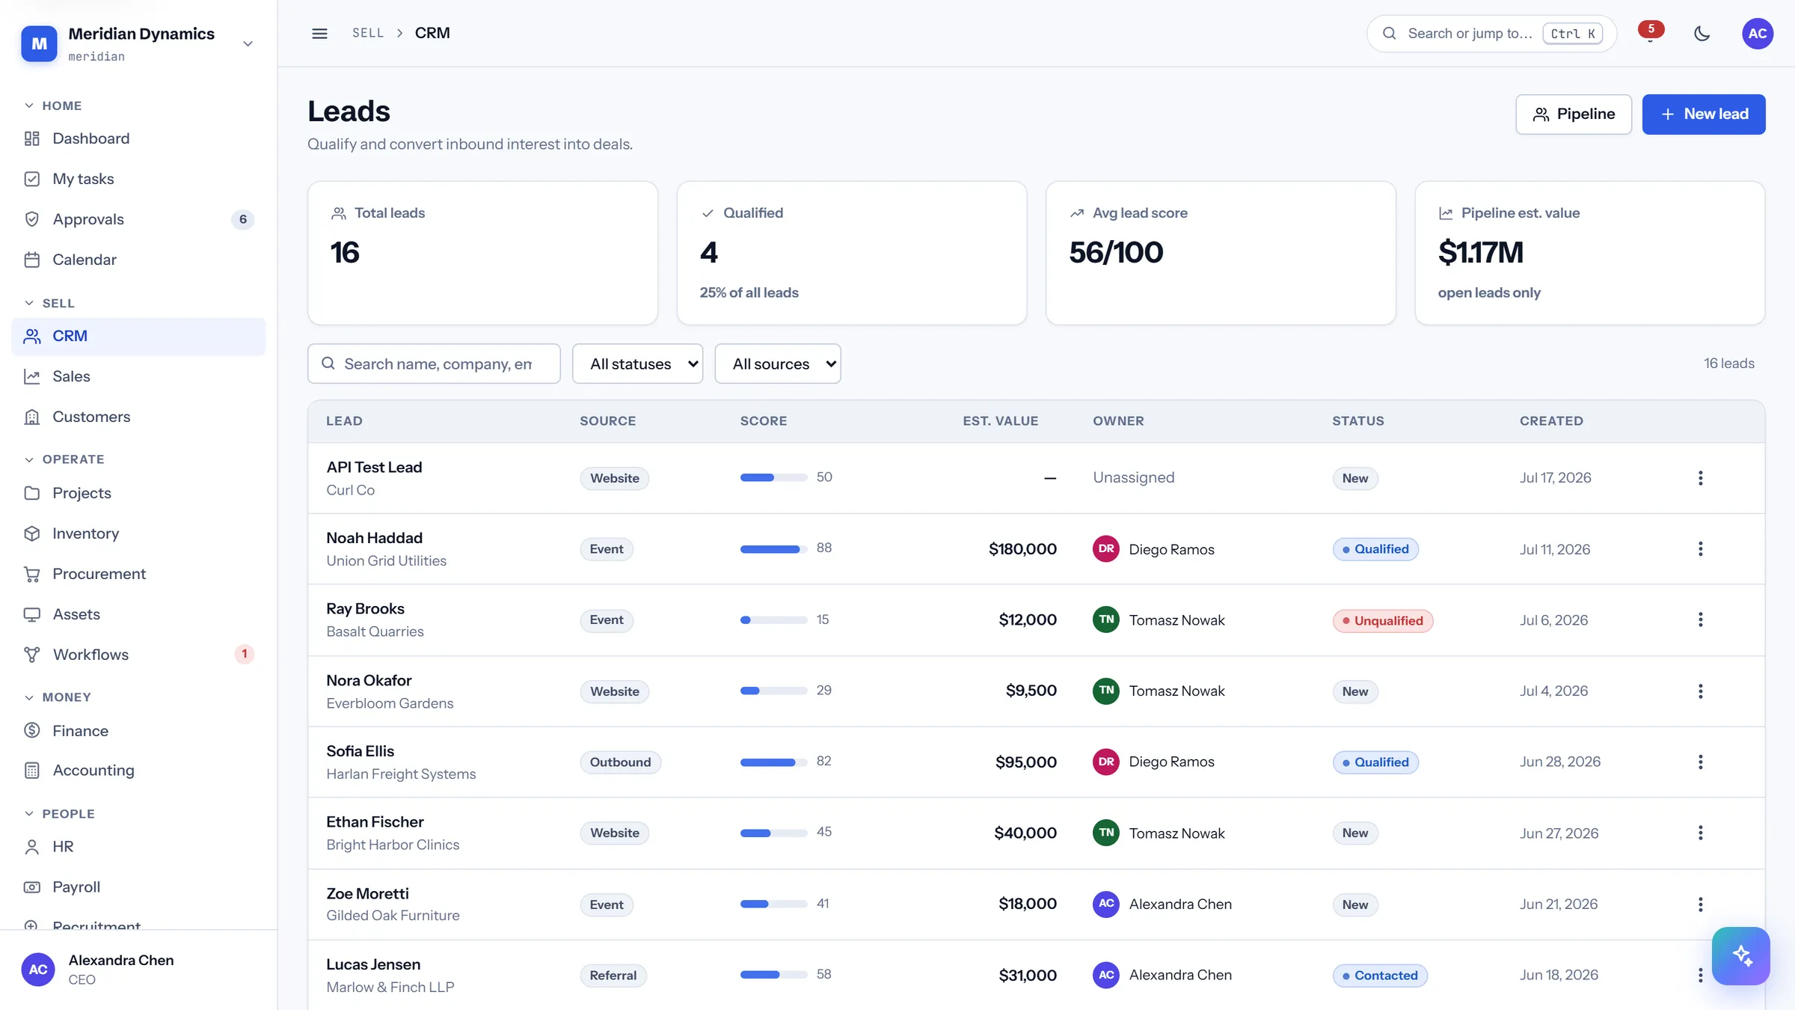Open the AC user avatar in top bar
The width and height of the screenshot is (1795, 1010).
click(1758, 33)
